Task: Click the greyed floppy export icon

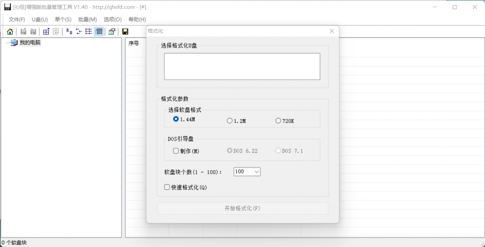Action: (x=24, y=32)
